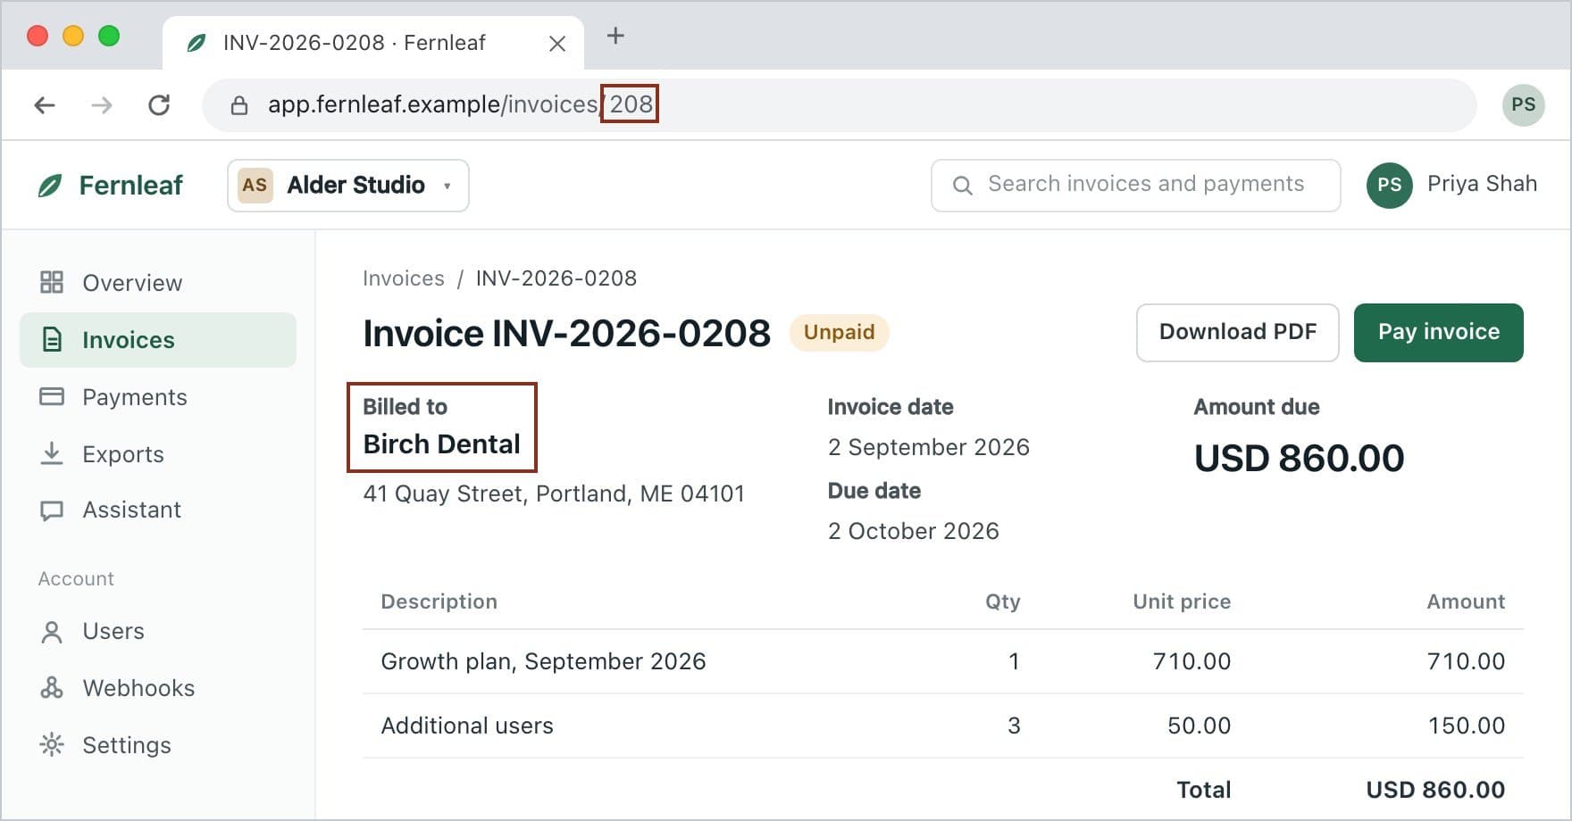The height and width of the screenshot is (821, 1572).
Task: Click the Unpaid status badge
Action: [x=839, y=332]
